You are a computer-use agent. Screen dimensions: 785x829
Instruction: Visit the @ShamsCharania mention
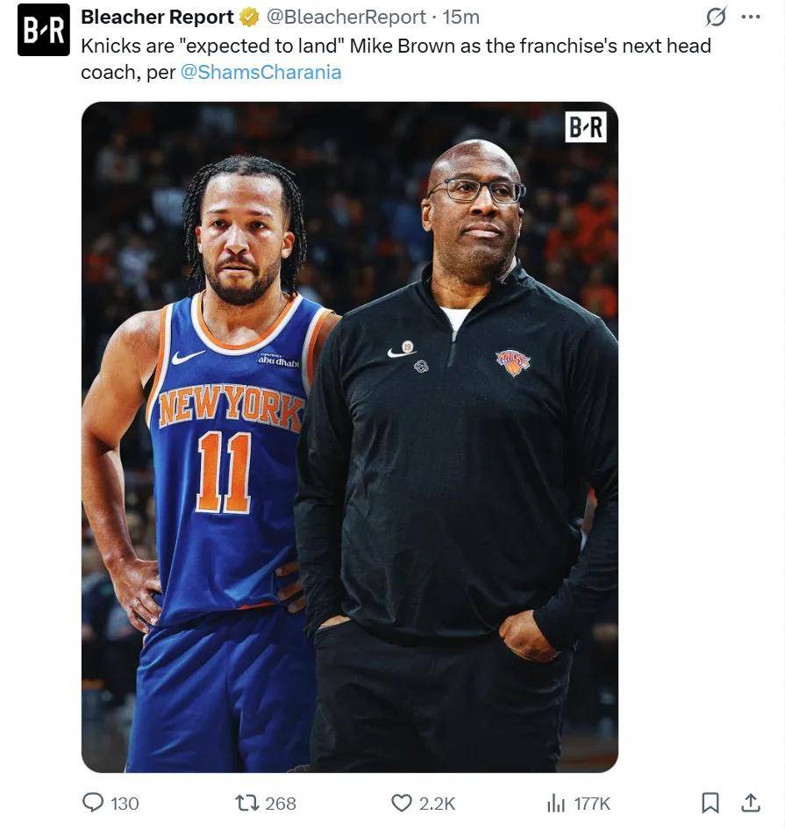pyautogui.click(x=260, y=73)
